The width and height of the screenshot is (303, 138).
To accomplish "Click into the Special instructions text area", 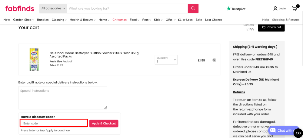I will [x=63, y=98].
